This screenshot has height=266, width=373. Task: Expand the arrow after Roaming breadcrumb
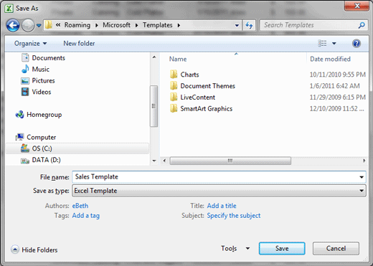[97, 25]
